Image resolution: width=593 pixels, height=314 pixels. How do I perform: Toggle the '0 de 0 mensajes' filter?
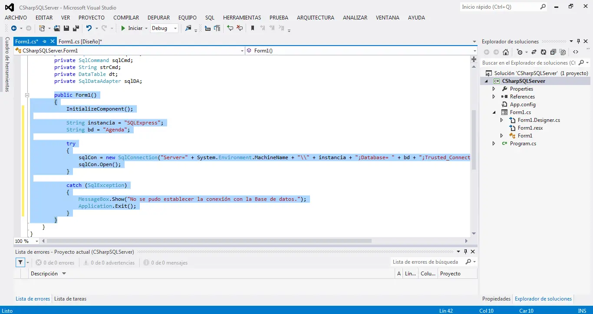165,263
